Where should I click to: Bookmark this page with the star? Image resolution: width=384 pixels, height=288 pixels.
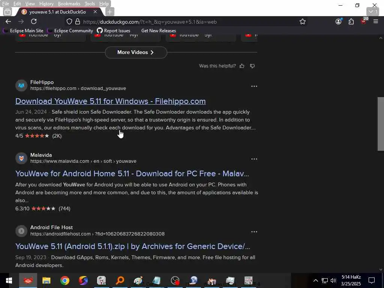point(303,21)
